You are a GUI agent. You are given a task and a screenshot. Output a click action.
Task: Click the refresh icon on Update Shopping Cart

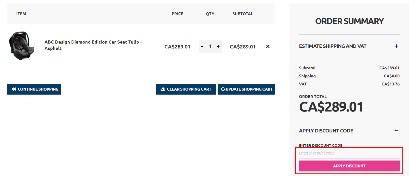click(x=223, y=89)
